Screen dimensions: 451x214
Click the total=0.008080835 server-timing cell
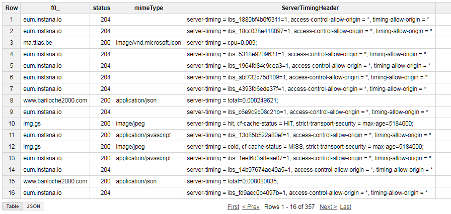coord(232,181)
